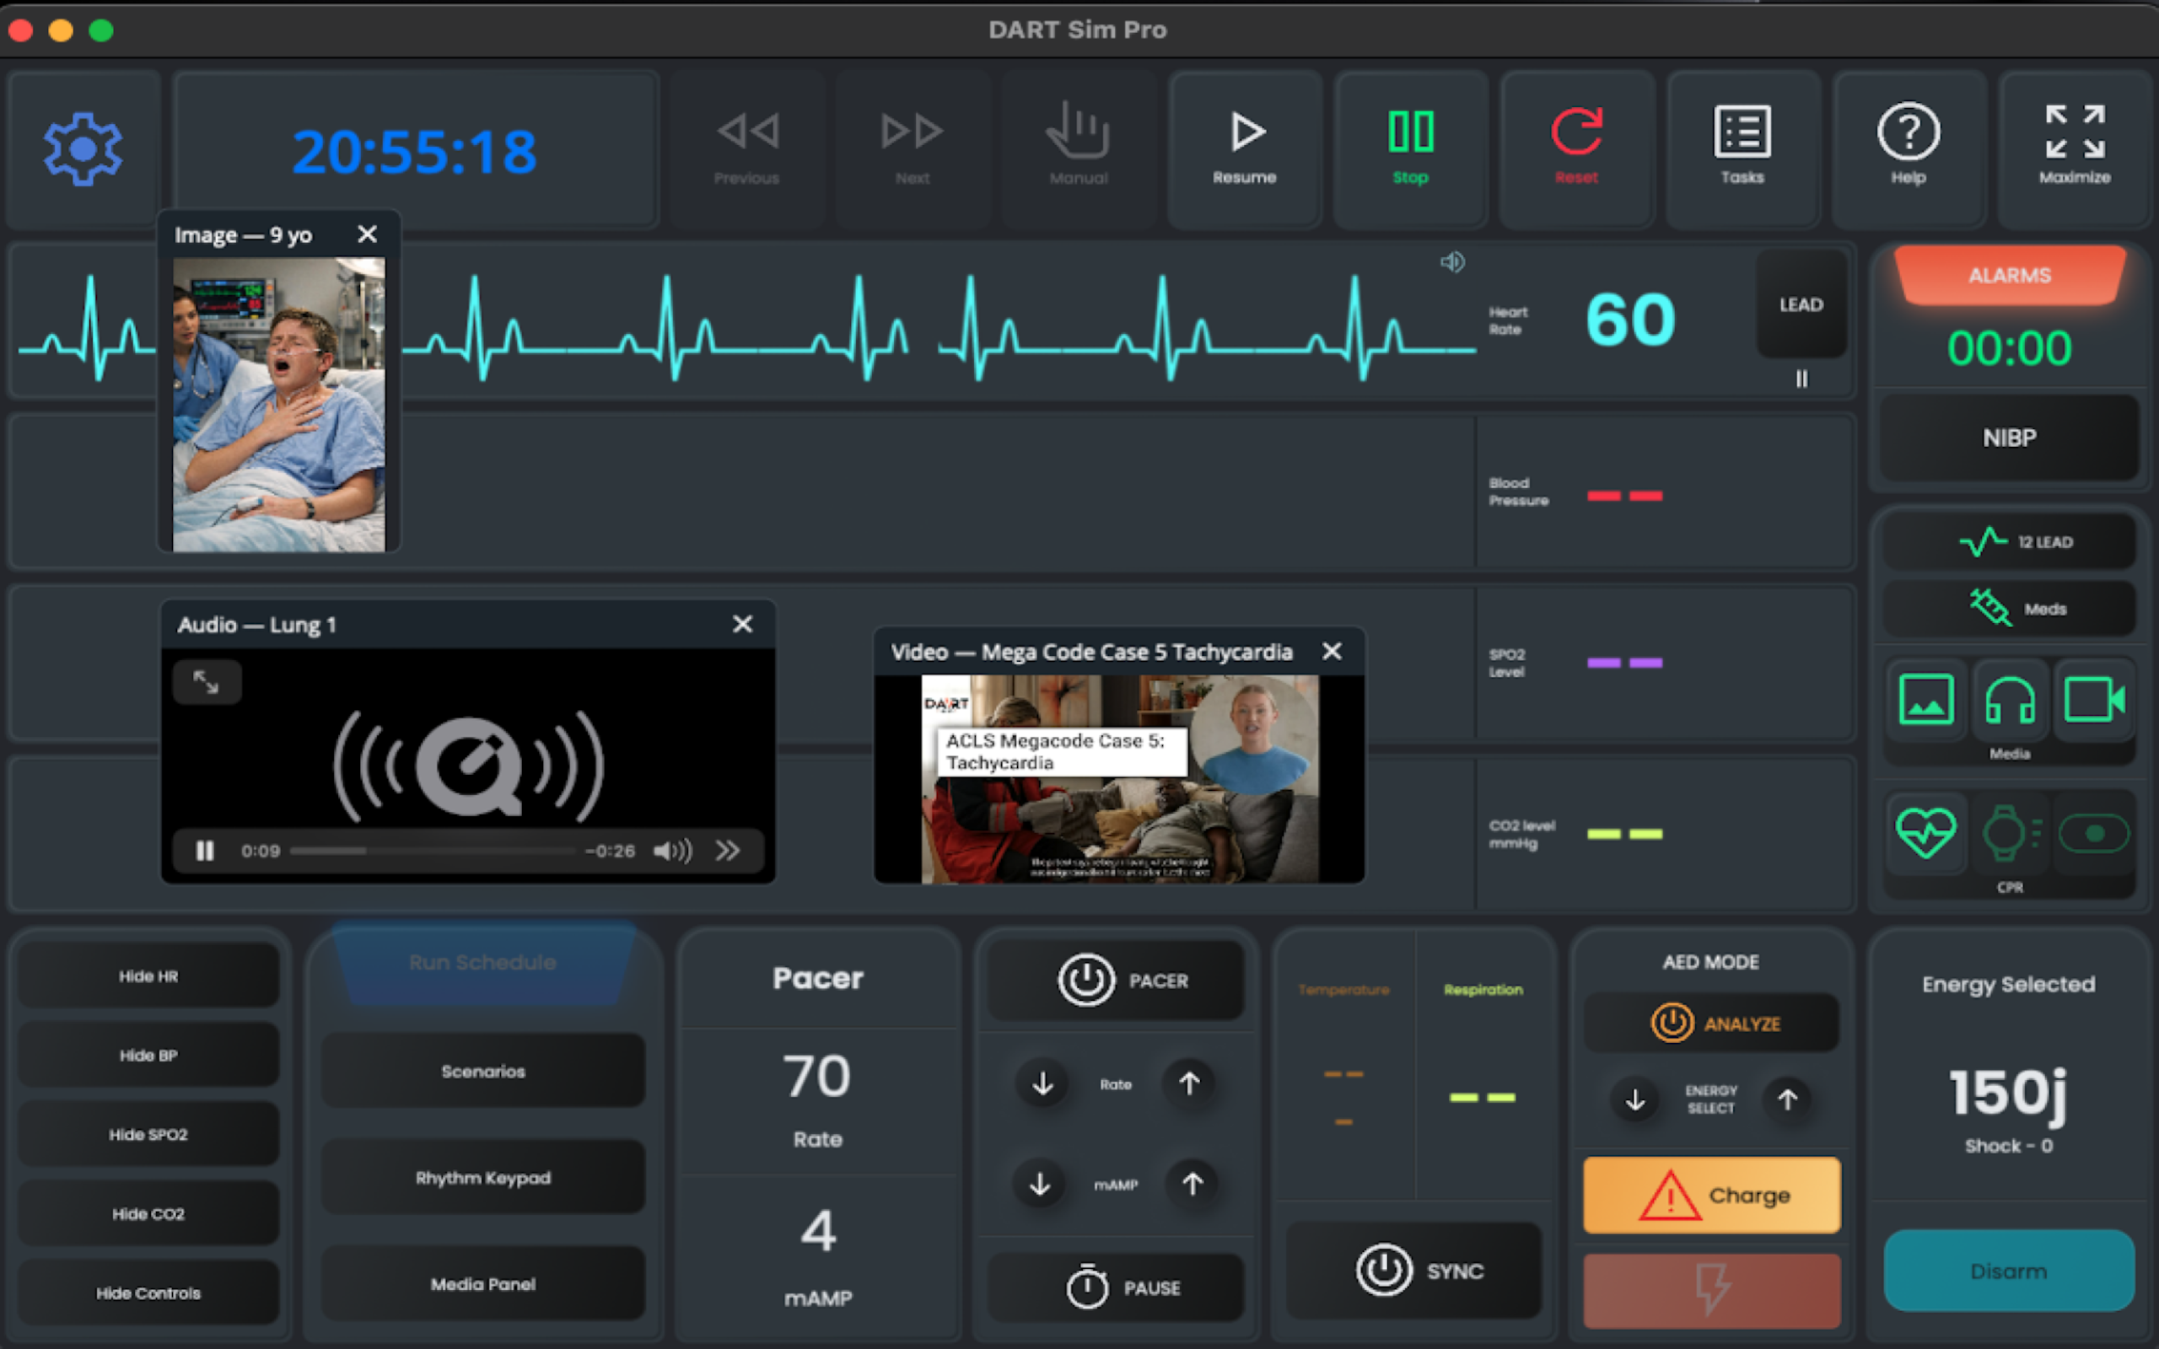This screenshot has width=2159, height=1349.
Task: Open audio player more options chevrons
Action: click(727, 852)
